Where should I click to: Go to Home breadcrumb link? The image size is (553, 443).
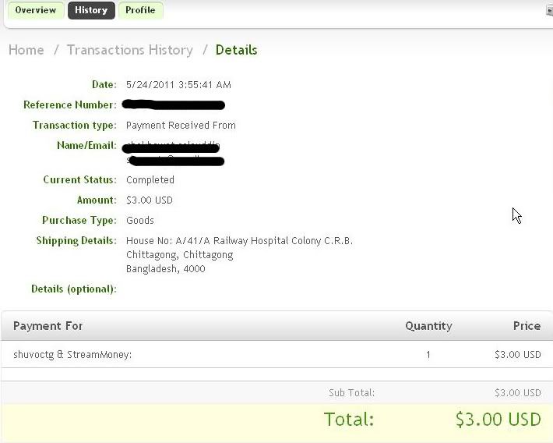coord(26,50)
